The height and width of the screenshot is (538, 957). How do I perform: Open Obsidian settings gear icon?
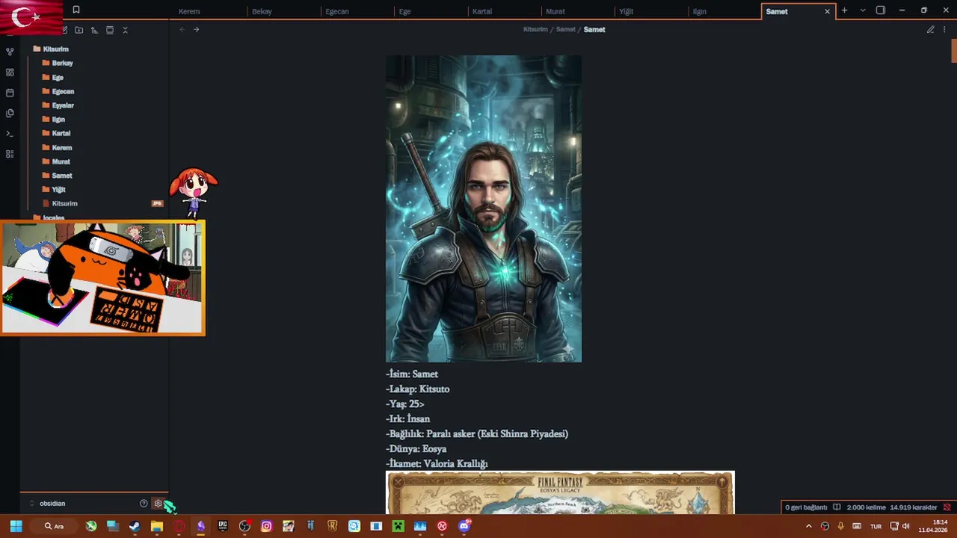pyautogui.click(x=158, y=504)
